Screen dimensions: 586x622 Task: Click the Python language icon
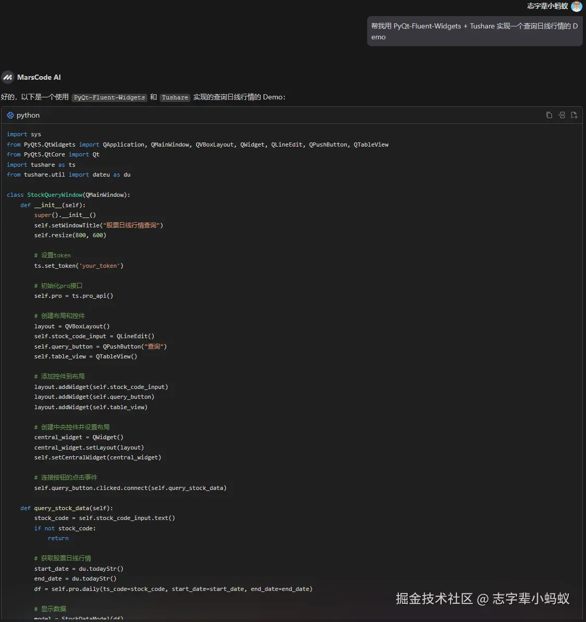coord(10,115)
